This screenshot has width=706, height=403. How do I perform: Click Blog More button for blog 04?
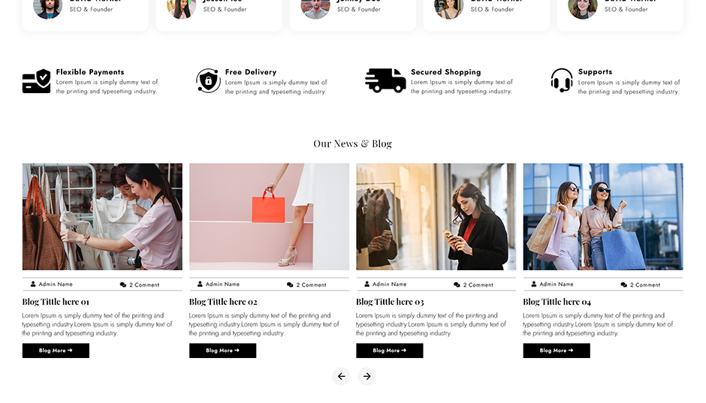(557, 350)
